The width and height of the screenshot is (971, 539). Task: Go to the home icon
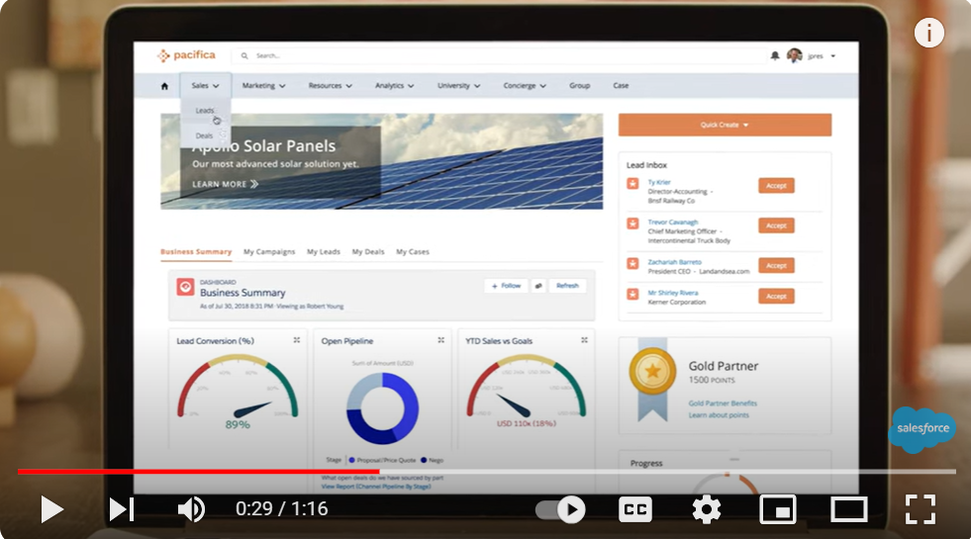pyautogui.click(x=164, y=86)
